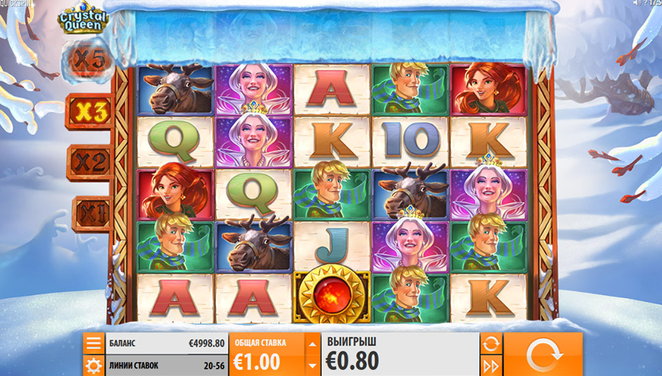662x376 pixels.
Task: Select the X2 multiplier plaque
Action: coord(90,162)
